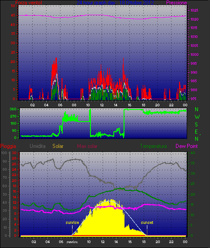Click hour 08 on wind graph axis

coord(74,105)
